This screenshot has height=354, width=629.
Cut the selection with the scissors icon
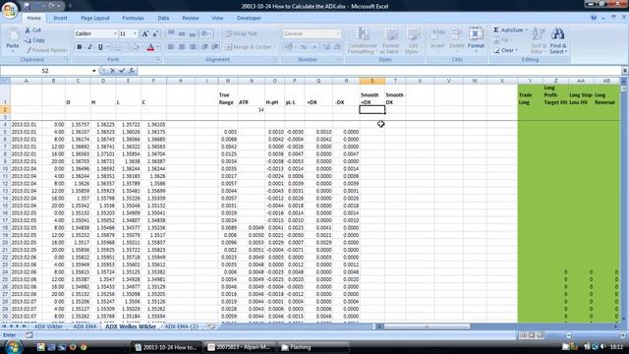point(28,30)
